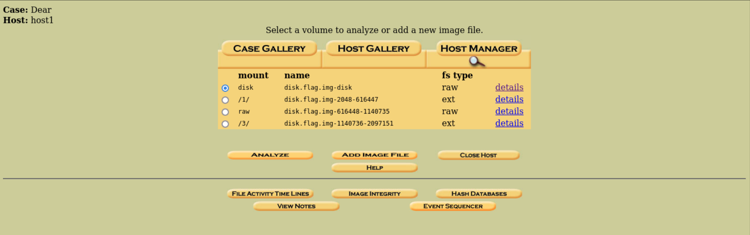
Task: Open details link for the /3/ volume
Action: 509,123
